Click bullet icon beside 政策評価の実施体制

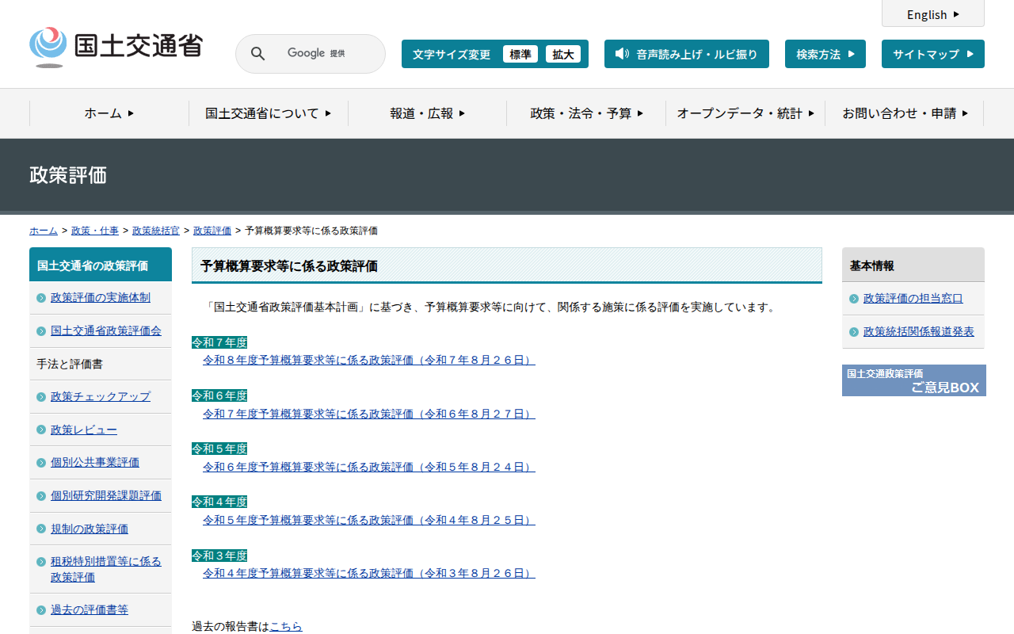pos(41,298)
